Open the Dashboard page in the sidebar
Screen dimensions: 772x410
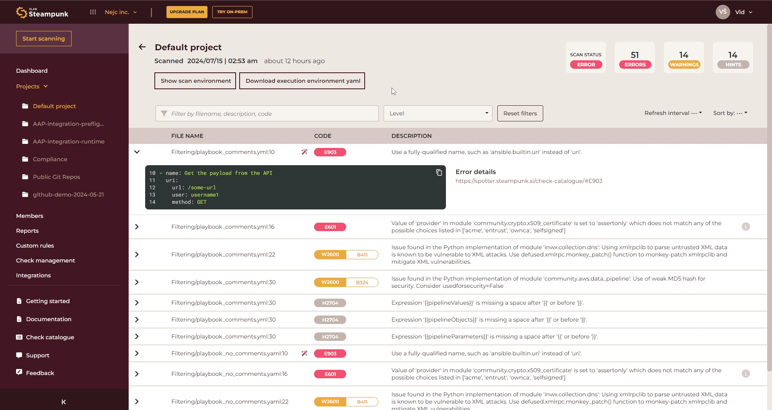32,71
